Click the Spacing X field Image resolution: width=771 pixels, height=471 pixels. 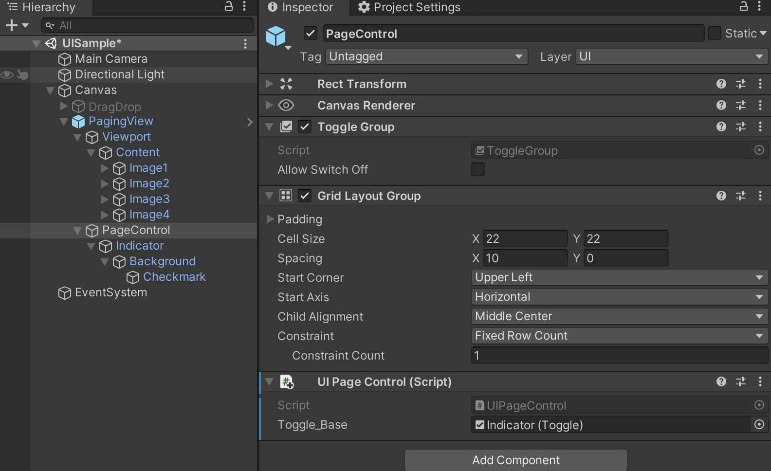click(x=525, y=258)
